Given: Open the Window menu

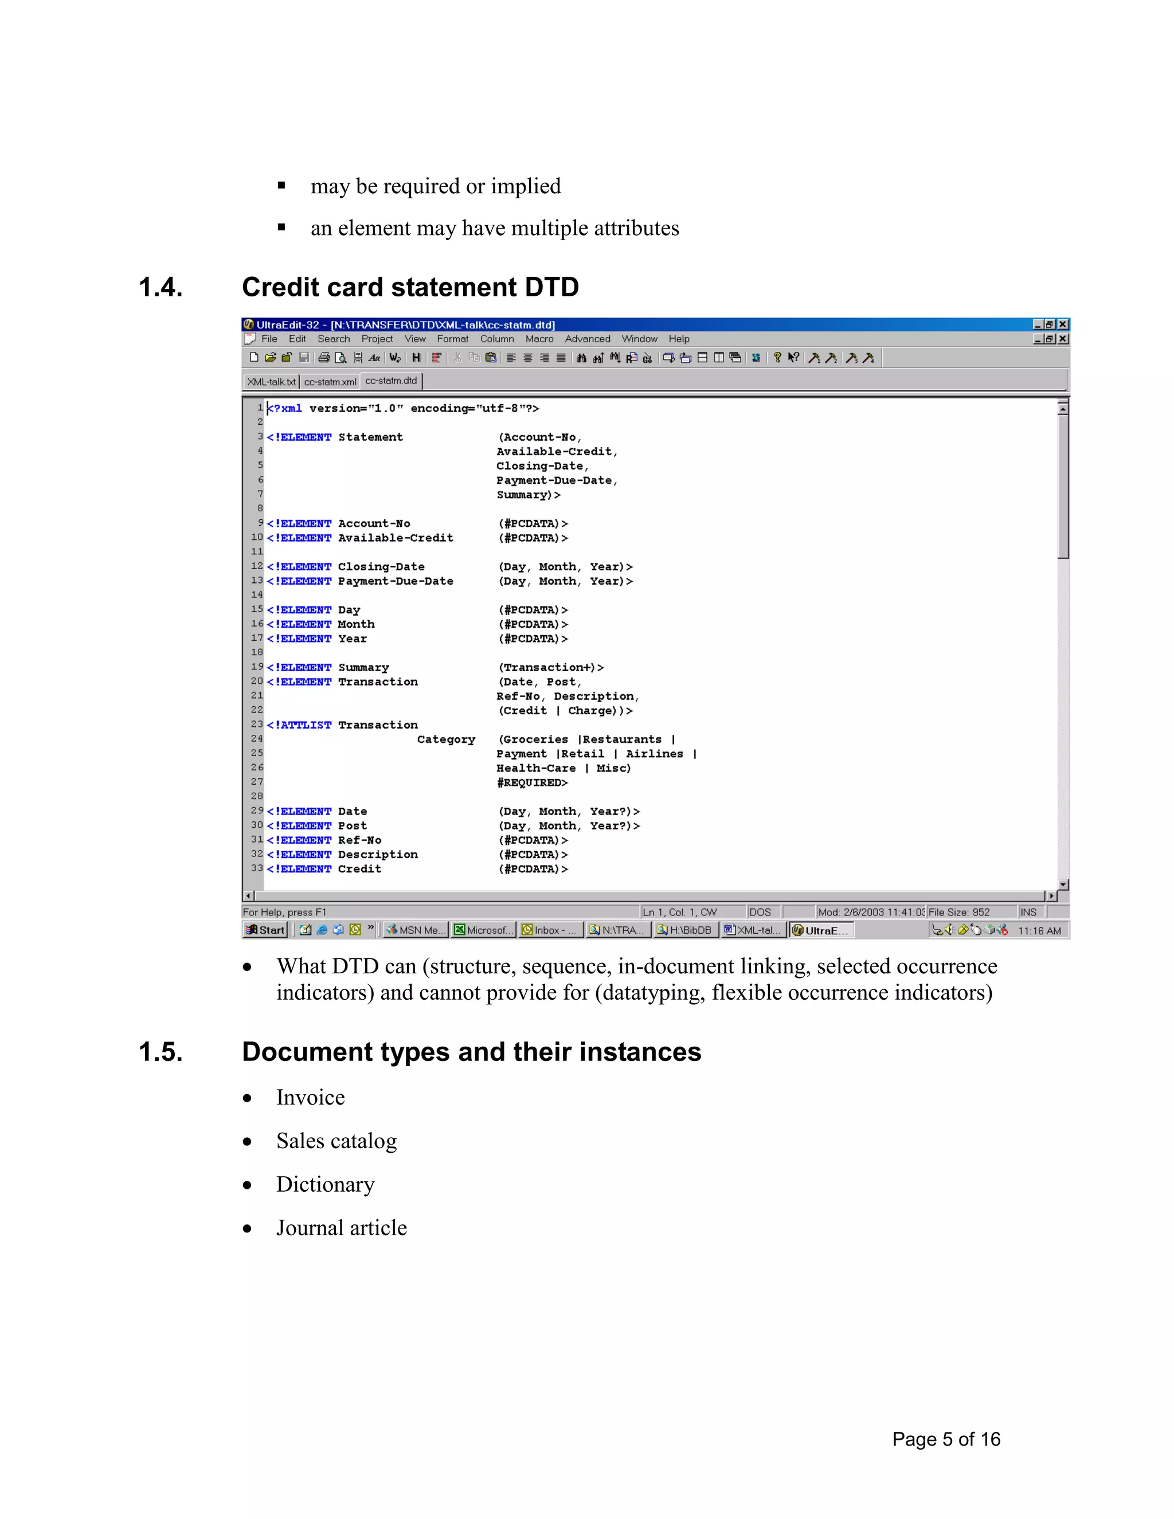Looking at the screenshot, I should point(640,339).
